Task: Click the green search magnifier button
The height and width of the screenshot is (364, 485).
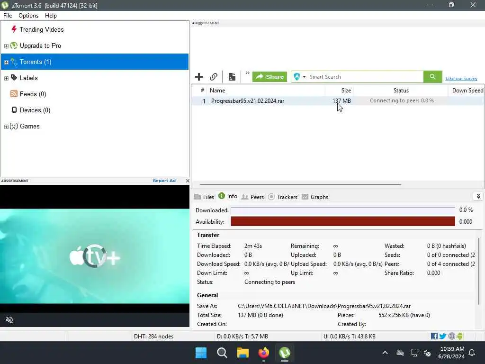Action: [x=433, y=77]
